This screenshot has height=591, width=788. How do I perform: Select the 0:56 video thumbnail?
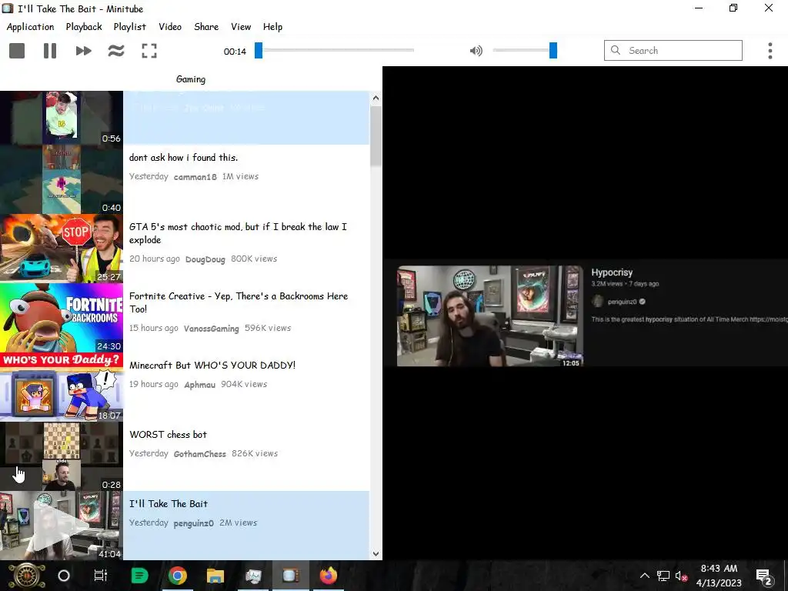click(62, 118)
